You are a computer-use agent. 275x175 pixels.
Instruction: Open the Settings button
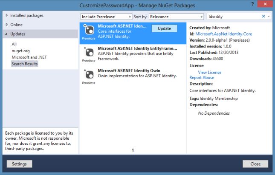point(19,164)
